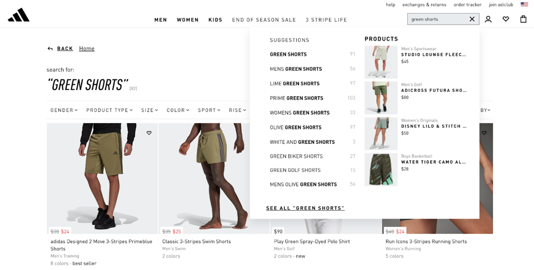Expand the Product Type filter
534x270 pixels.
[x=109, y=110]
